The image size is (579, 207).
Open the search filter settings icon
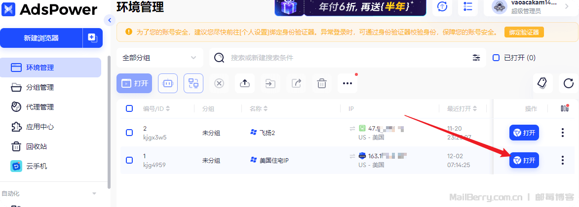tap(476, 58)
